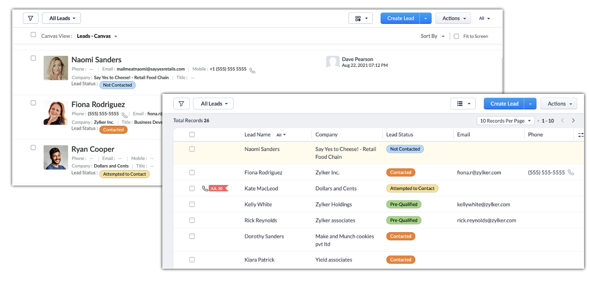Open Ryan Cooper name in canvas view

click(93, 149)
